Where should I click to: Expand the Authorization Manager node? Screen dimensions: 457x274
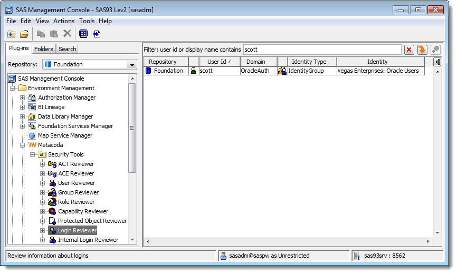[22, 97]
